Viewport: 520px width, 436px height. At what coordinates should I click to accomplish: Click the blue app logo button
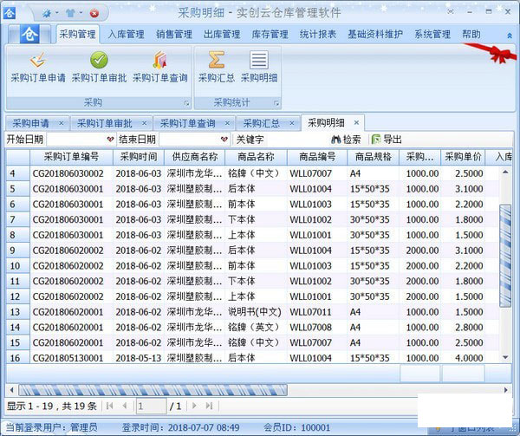29,35
